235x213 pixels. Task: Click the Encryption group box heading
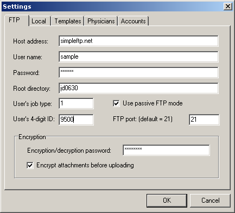click(x=32, y=137)
